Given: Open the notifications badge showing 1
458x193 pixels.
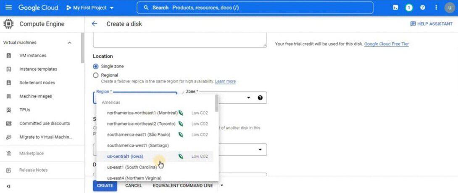Looking at the screenshot, I should pos(409,8).
